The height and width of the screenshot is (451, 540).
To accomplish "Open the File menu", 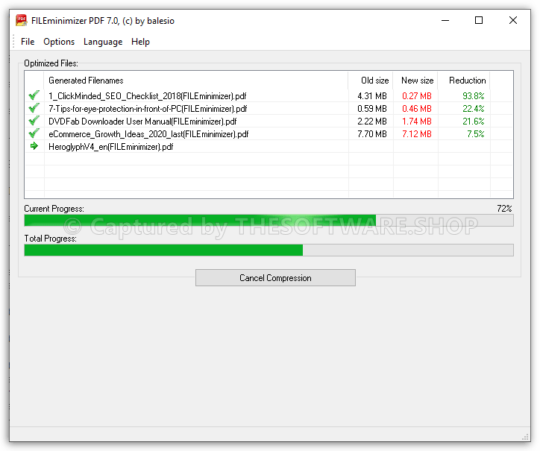I will (28, 42).
